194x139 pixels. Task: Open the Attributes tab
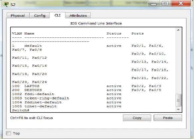78,16
